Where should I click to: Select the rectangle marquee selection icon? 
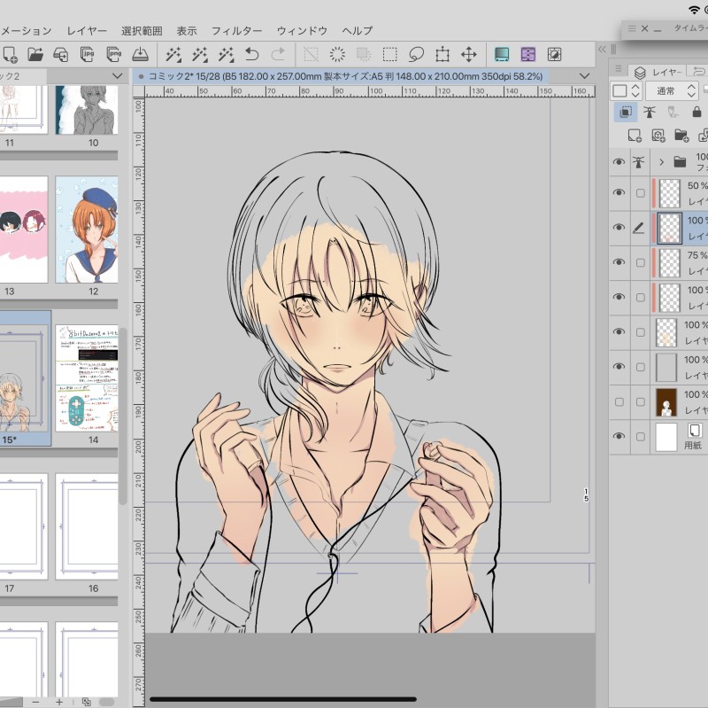pyautogui.click(x=389, y=55)
